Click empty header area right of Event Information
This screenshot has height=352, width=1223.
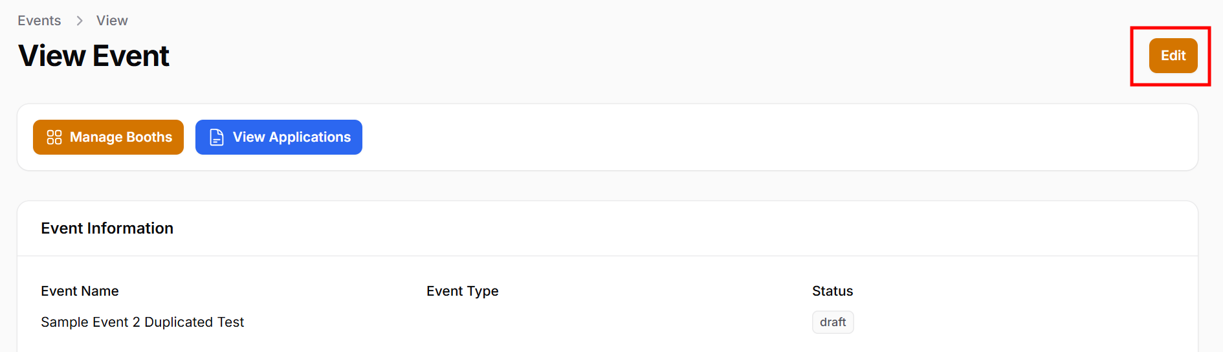647,228
